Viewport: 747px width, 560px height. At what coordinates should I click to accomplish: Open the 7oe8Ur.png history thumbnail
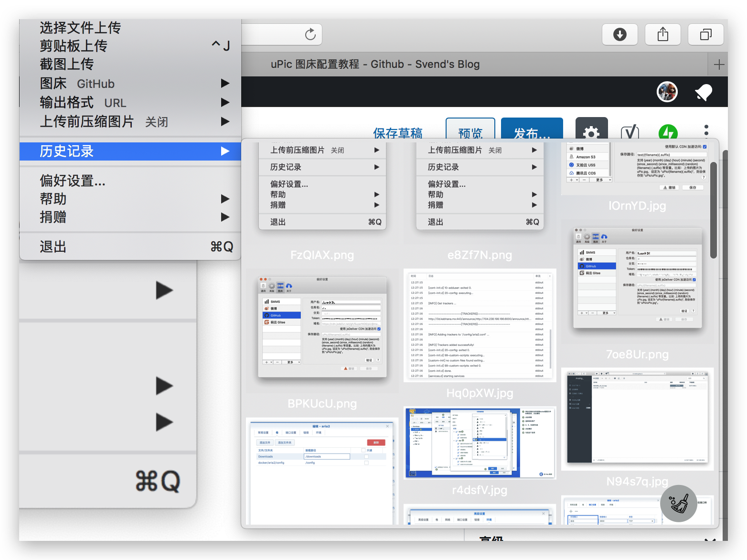point(637,281)
